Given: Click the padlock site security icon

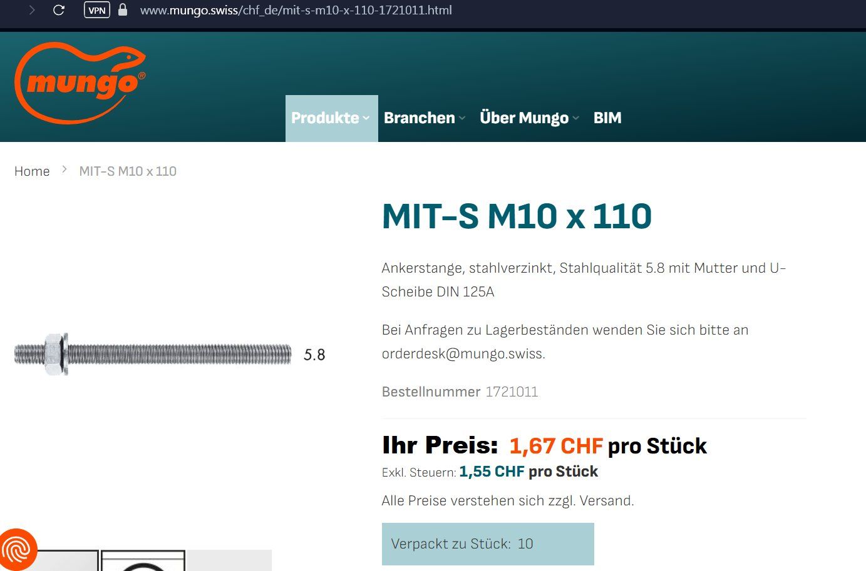Looking at the screenshot, I should (123, 10).
